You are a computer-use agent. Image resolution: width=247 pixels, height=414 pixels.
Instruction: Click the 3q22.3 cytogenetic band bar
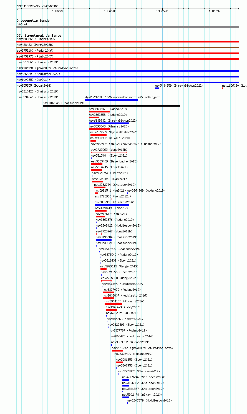click(x=128, y=27)
